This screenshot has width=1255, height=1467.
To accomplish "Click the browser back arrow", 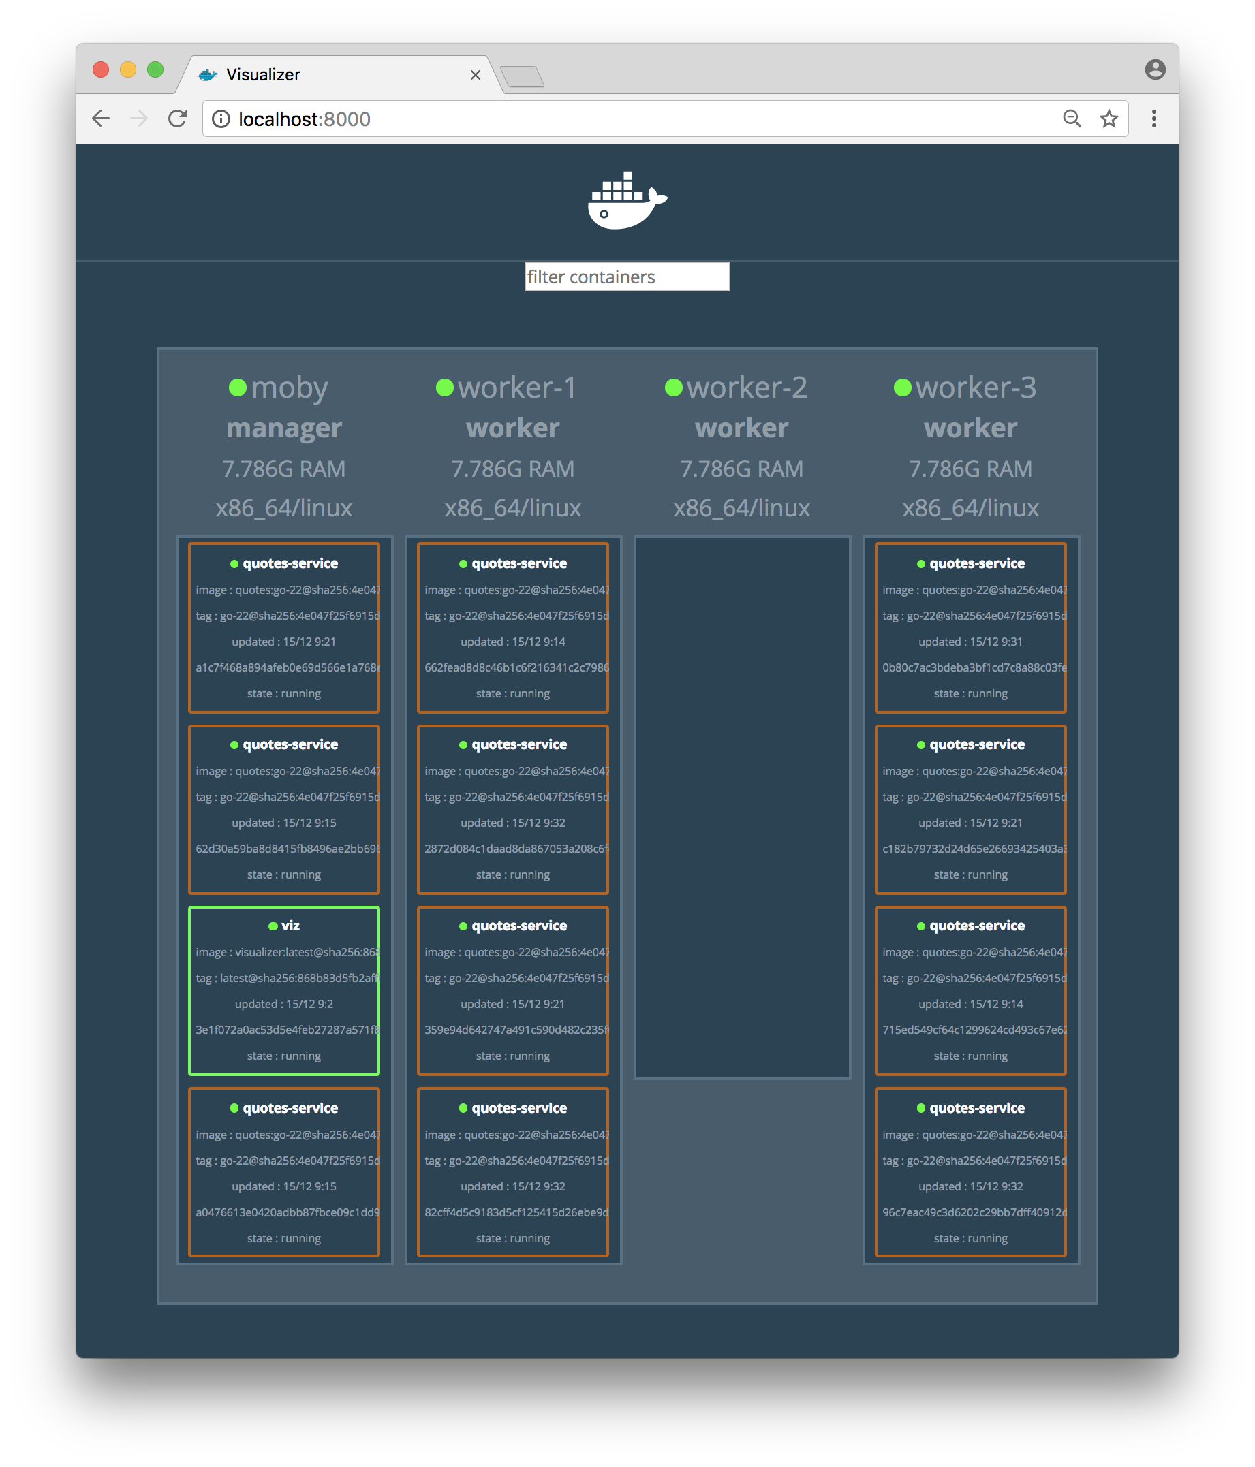I will [x=101, y=119].
